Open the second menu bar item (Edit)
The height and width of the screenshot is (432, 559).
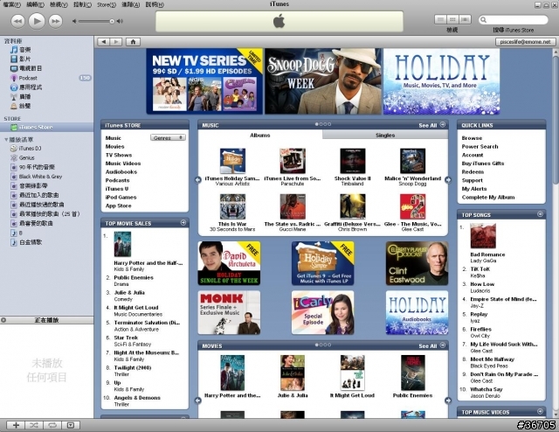pos(35,4)
